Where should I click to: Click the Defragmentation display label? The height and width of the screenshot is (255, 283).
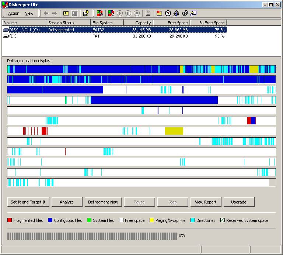29,61
